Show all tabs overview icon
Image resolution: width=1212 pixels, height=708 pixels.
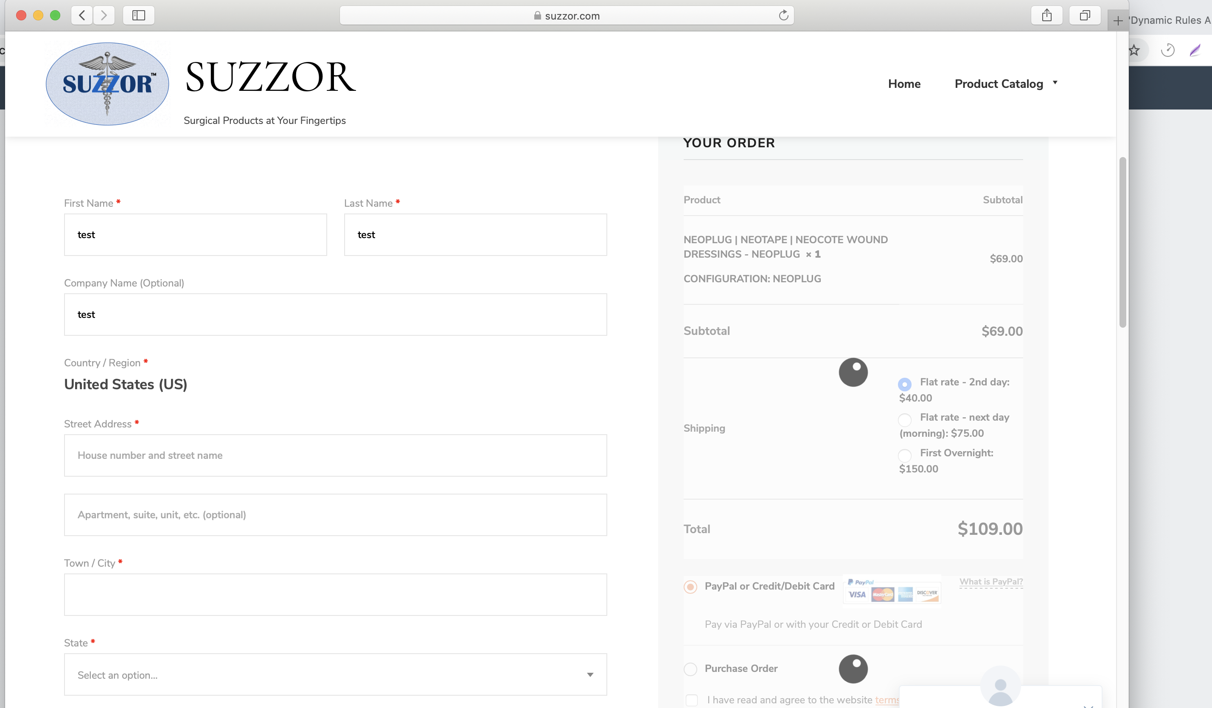(x=1085, y=15)
